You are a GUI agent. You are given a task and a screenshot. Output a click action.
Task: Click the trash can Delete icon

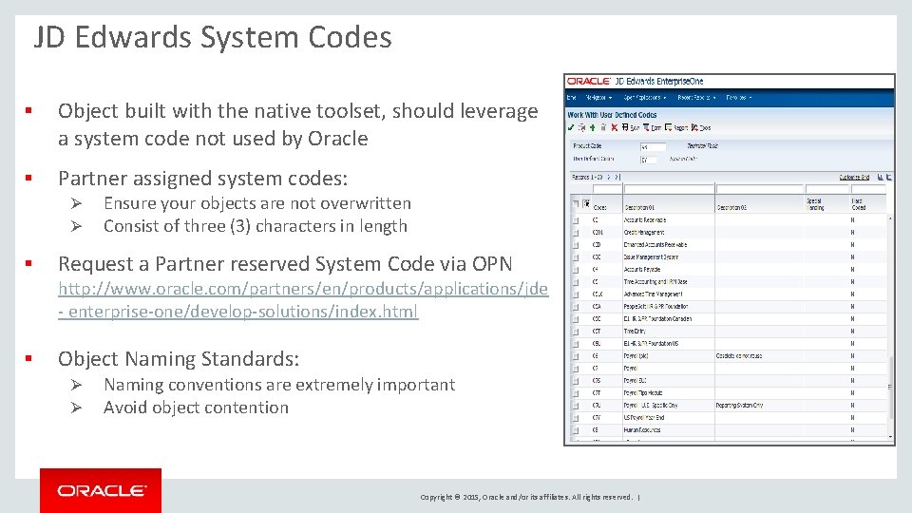point(603,127)
